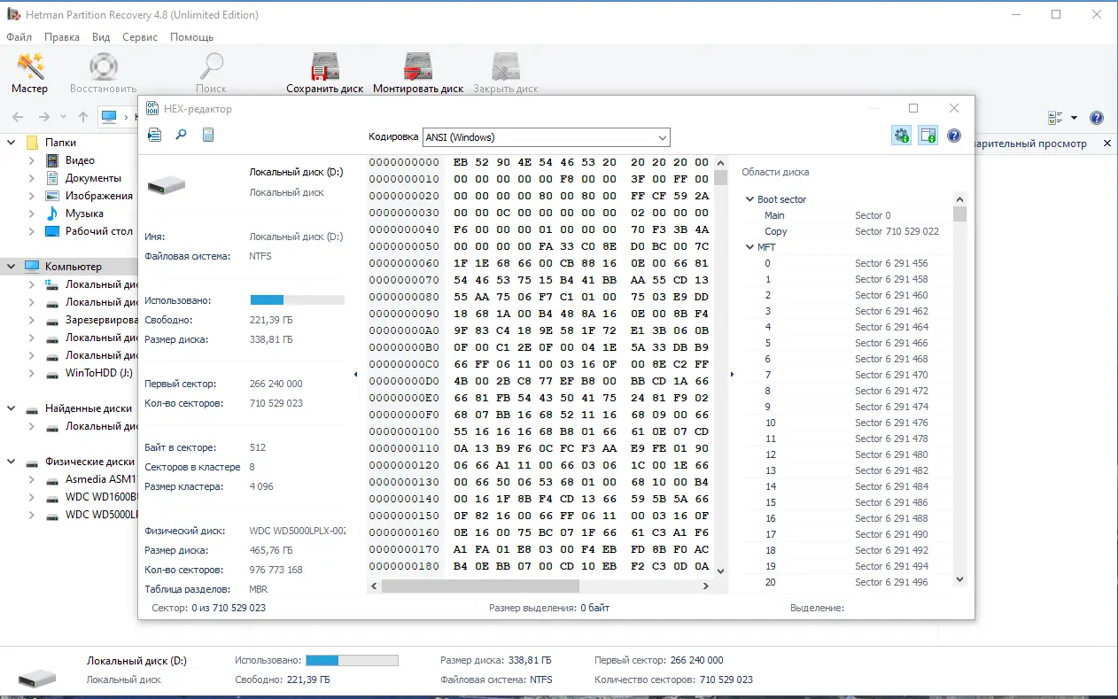The height and width of the screenshot is (699, 1118).
Task: Click the disk areas list scroll down arrow
Action: tap(959, 579)
